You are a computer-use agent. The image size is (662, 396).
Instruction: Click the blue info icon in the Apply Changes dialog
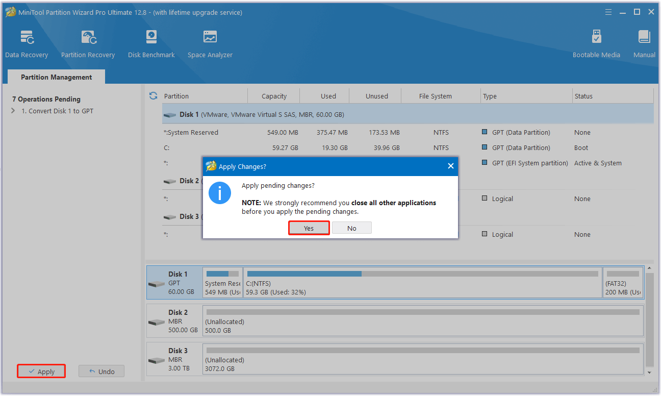point(220,193)
